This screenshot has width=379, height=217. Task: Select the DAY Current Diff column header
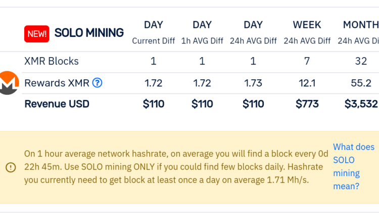[153, 32]
